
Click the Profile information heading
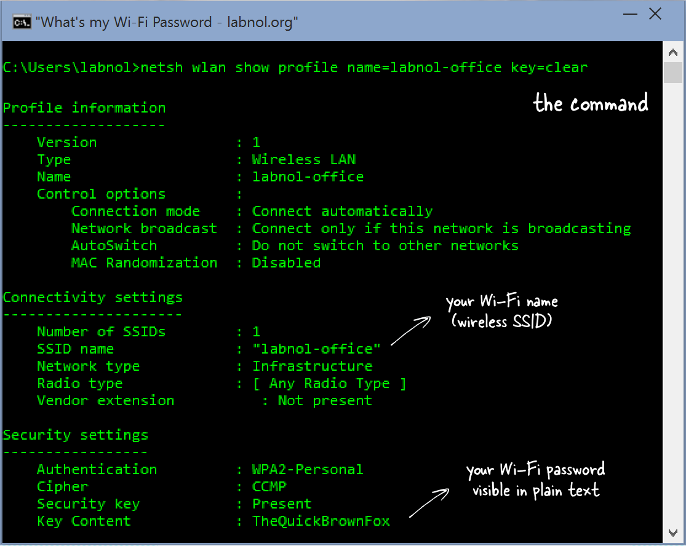tap(84, 108)
